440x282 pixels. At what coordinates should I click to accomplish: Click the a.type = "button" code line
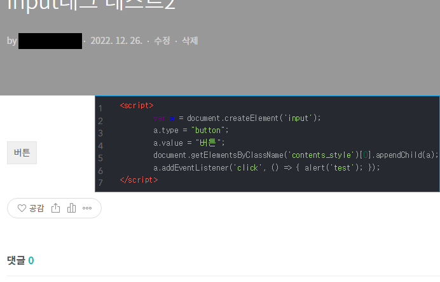click(x=191, y=130)
